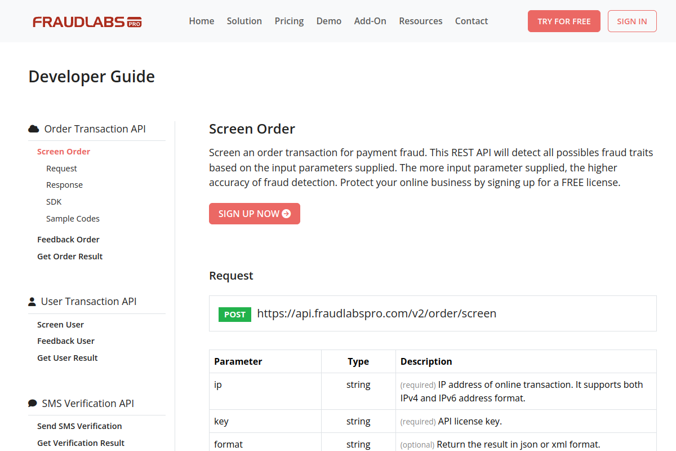
Task: Open the Solution menu
Action: coord(244,21)
